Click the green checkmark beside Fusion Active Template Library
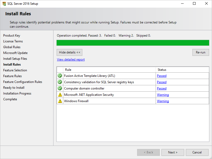Viewport: 212px width, 159px height. tap(60, 76)
